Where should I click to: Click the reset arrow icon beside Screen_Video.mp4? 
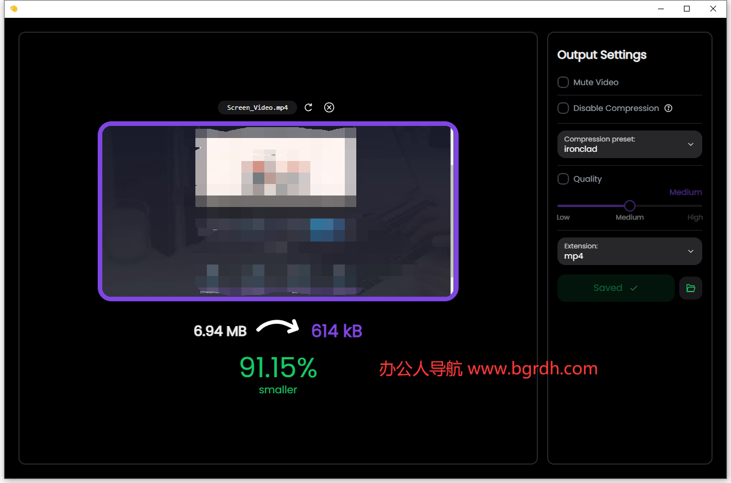(309, 108)
